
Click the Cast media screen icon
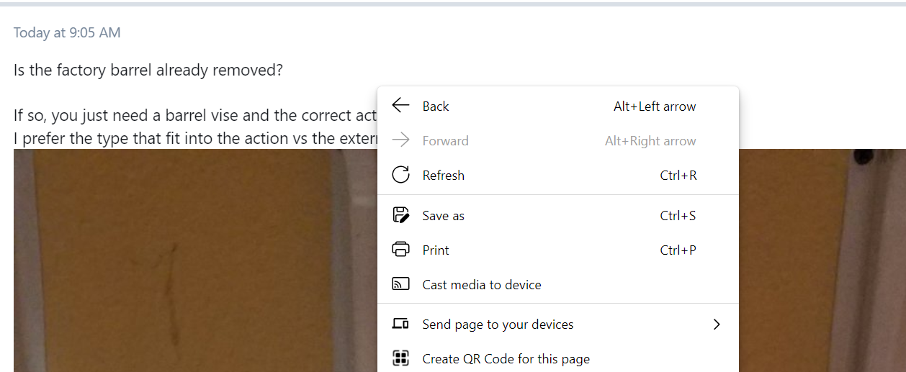[400, 284]
